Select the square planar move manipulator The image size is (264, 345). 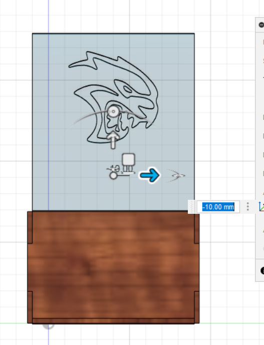click(x=128, y=160)
